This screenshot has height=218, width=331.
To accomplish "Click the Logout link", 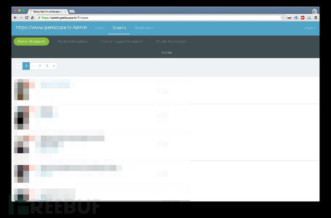I will [x=309, y=28].
